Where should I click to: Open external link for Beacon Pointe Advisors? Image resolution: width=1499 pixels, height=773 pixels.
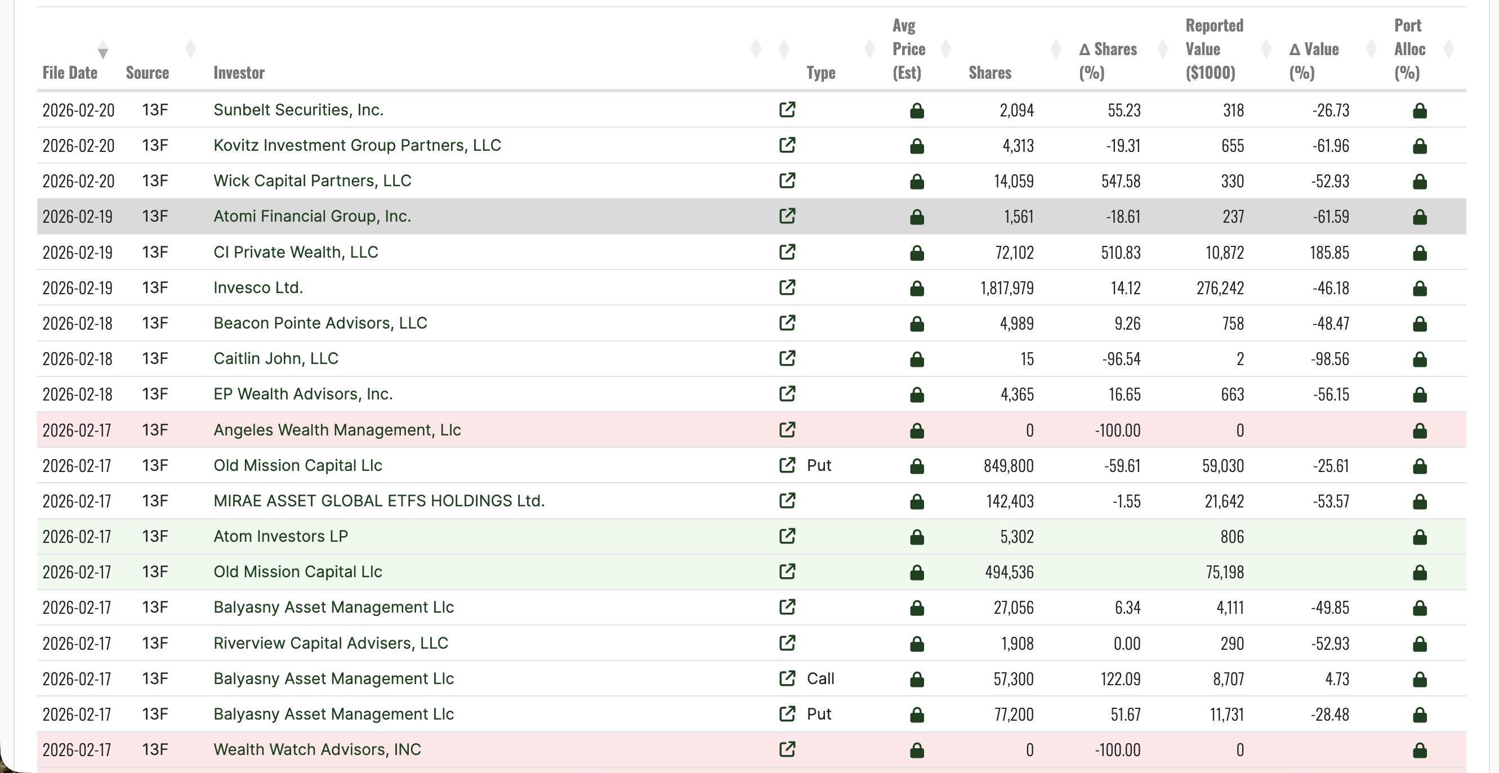(x=787, y=323)
